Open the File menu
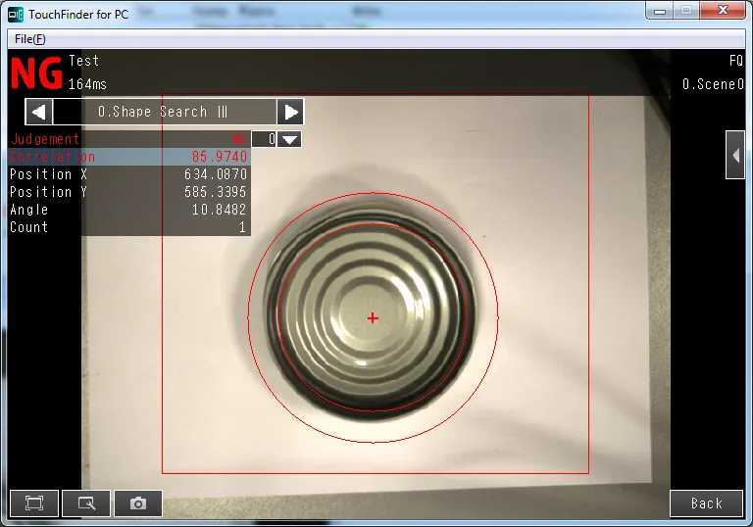The width and height of the screenshot is (753, 527). pyautogui.click(x=29, y=39)
